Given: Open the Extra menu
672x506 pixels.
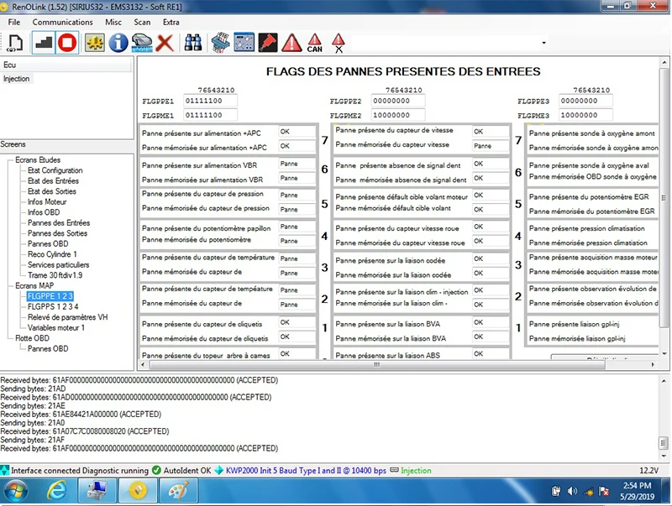Looking at the screenshot, I should [x=171, y=23].
